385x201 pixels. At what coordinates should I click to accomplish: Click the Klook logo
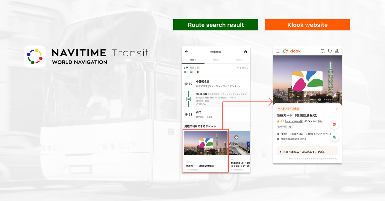pyautogui.click(x=292, y=51)
